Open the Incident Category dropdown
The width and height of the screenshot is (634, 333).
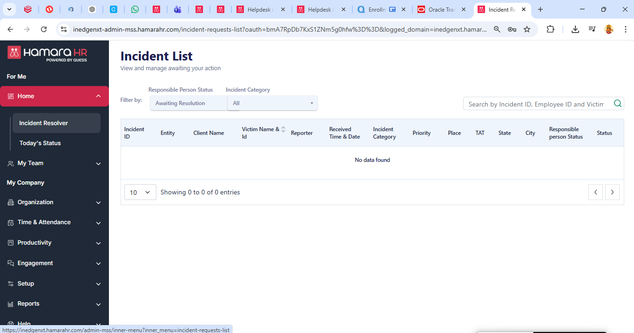(272, 103)
